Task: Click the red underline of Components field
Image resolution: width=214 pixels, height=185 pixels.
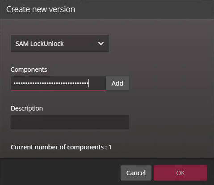Action: pos(58,90)
